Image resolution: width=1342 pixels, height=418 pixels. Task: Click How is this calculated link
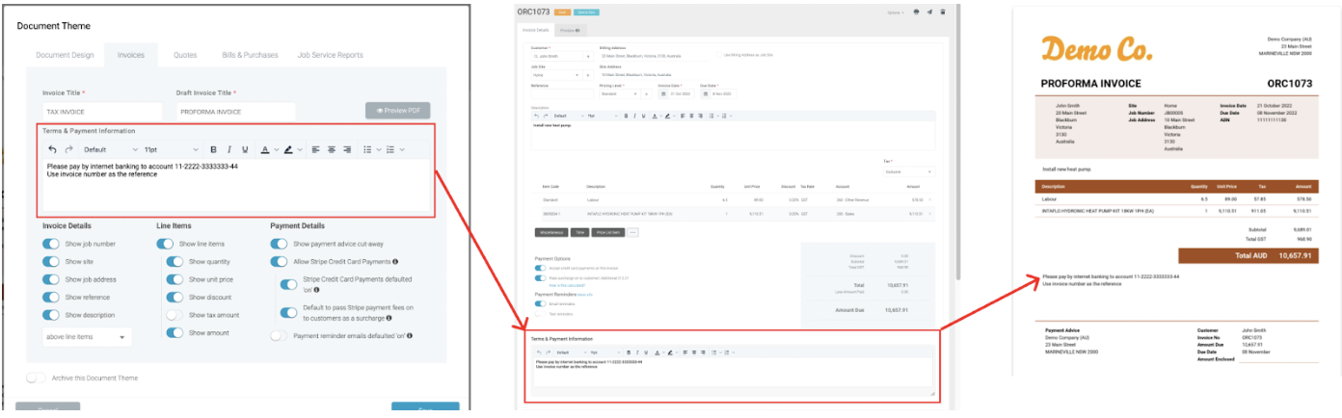(x=565, y=285)
